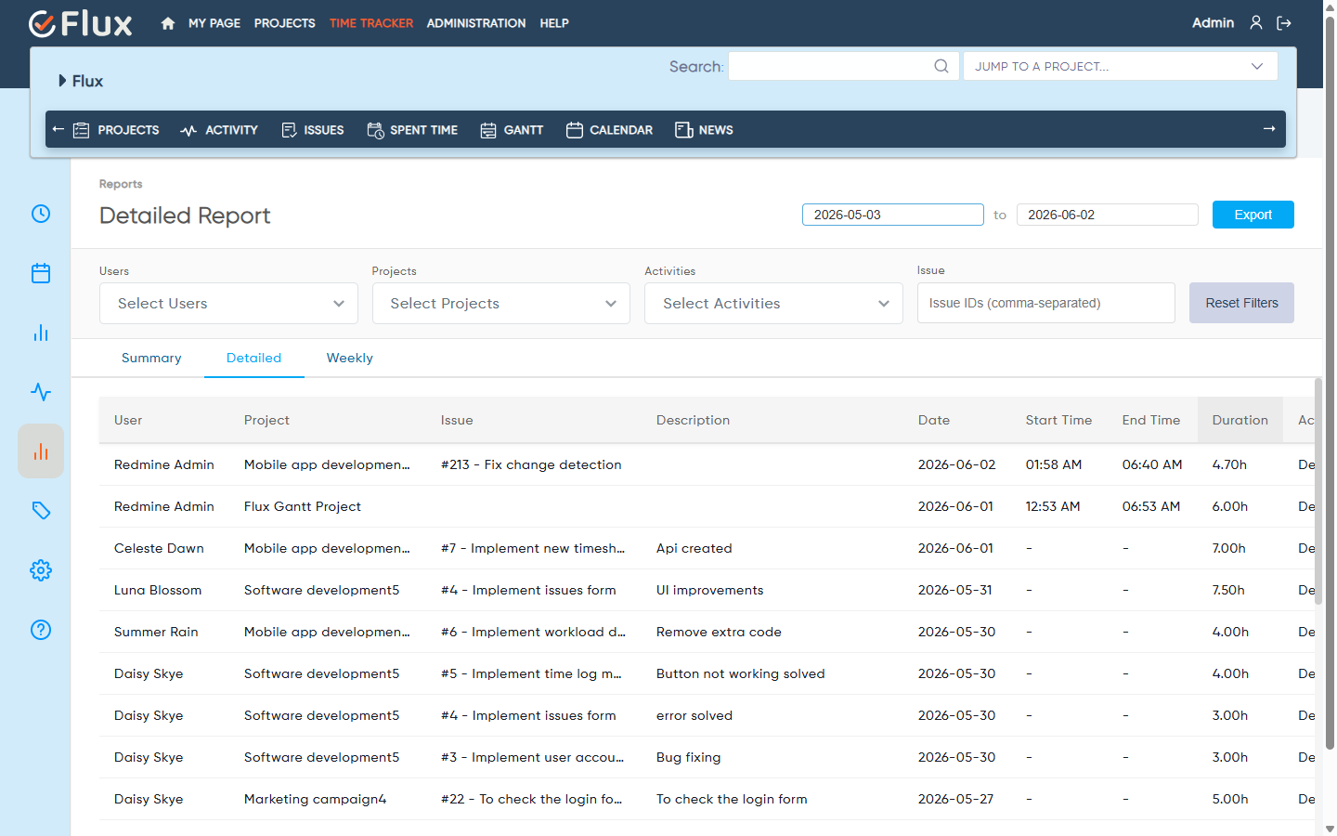Focus the Search input field

(x=843, y=66)
